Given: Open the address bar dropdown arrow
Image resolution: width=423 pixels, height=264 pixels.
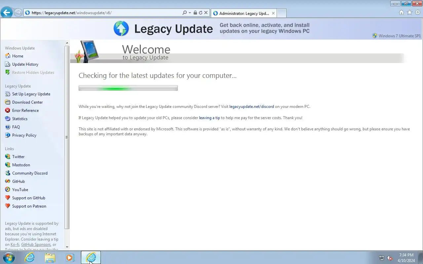Looking at the screenshot, I should [x=190, y=13].
